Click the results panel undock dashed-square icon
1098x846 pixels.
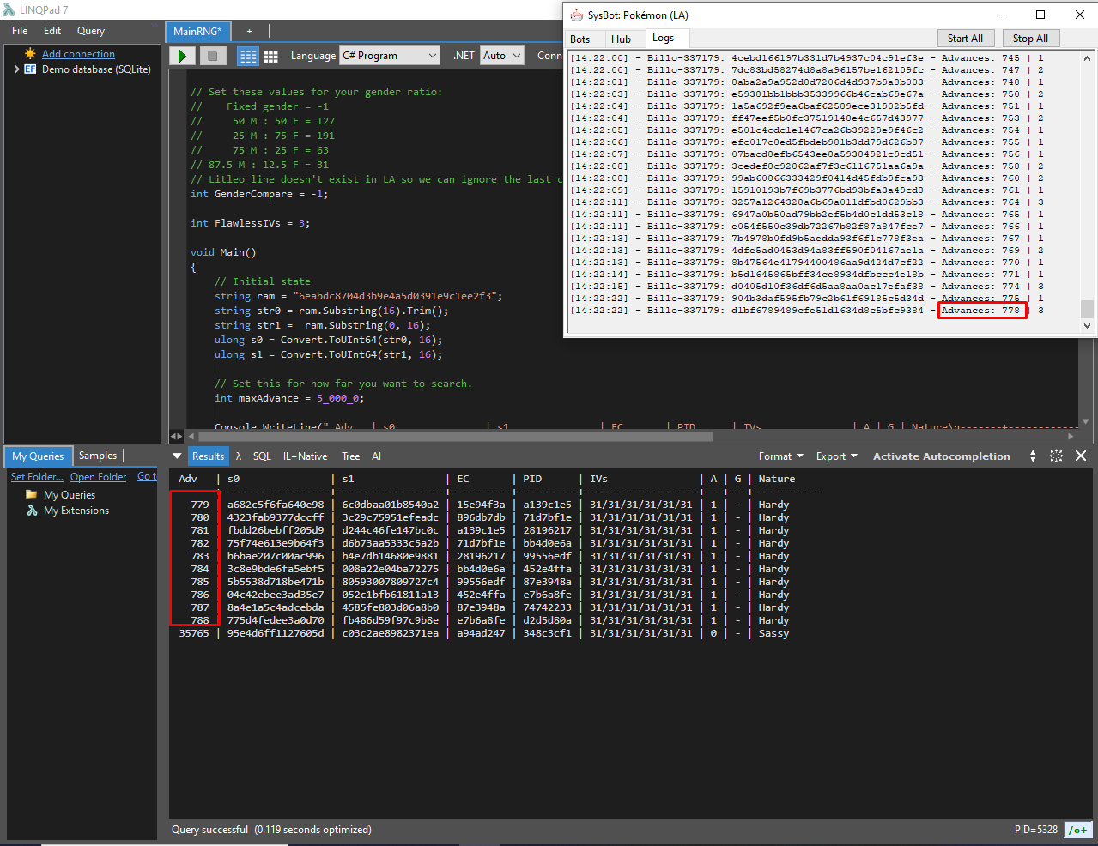(1056, 456)
